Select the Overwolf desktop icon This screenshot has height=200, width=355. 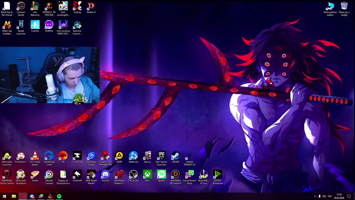(x=77, y=176)
